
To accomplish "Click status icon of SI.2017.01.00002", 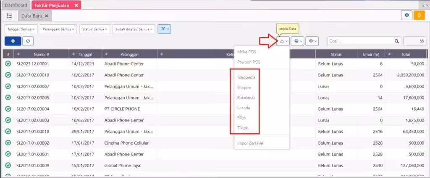I will [8, 143].
